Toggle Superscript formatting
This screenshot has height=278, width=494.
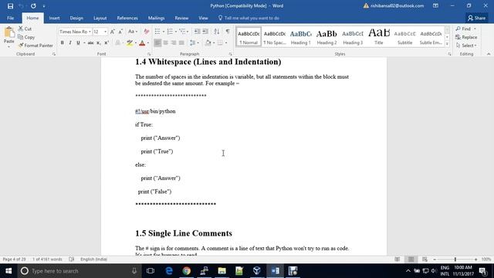coord(107,42)
